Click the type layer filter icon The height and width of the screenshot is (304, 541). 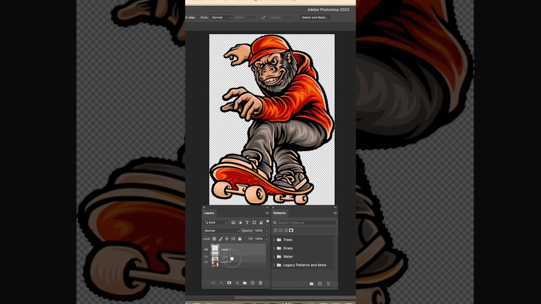pyautogui.click(x=247, y=223)
